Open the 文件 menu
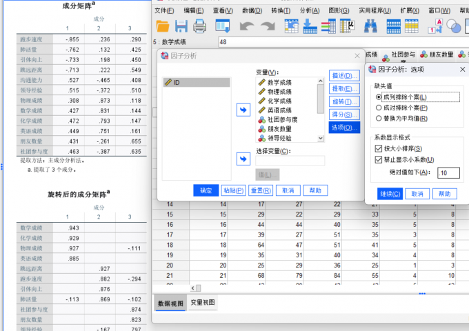The width and height of the screenshot is (469, 331). coord(164,11)
